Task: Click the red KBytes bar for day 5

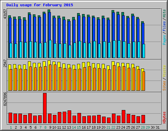Action: click(30, 118)
